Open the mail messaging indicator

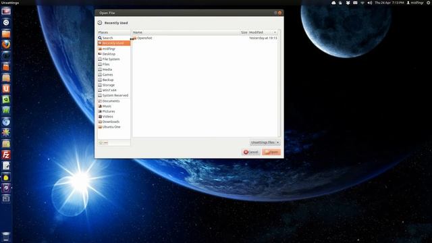tap(356, 3)
